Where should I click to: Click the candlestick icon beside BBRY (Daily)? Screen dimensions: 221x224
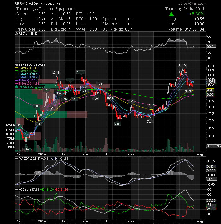coord(17,65)
